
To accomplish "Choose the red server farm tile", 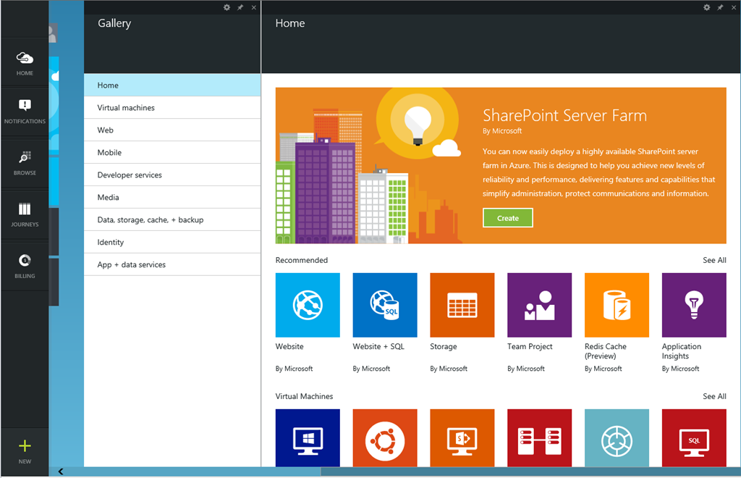I will 539,438.
